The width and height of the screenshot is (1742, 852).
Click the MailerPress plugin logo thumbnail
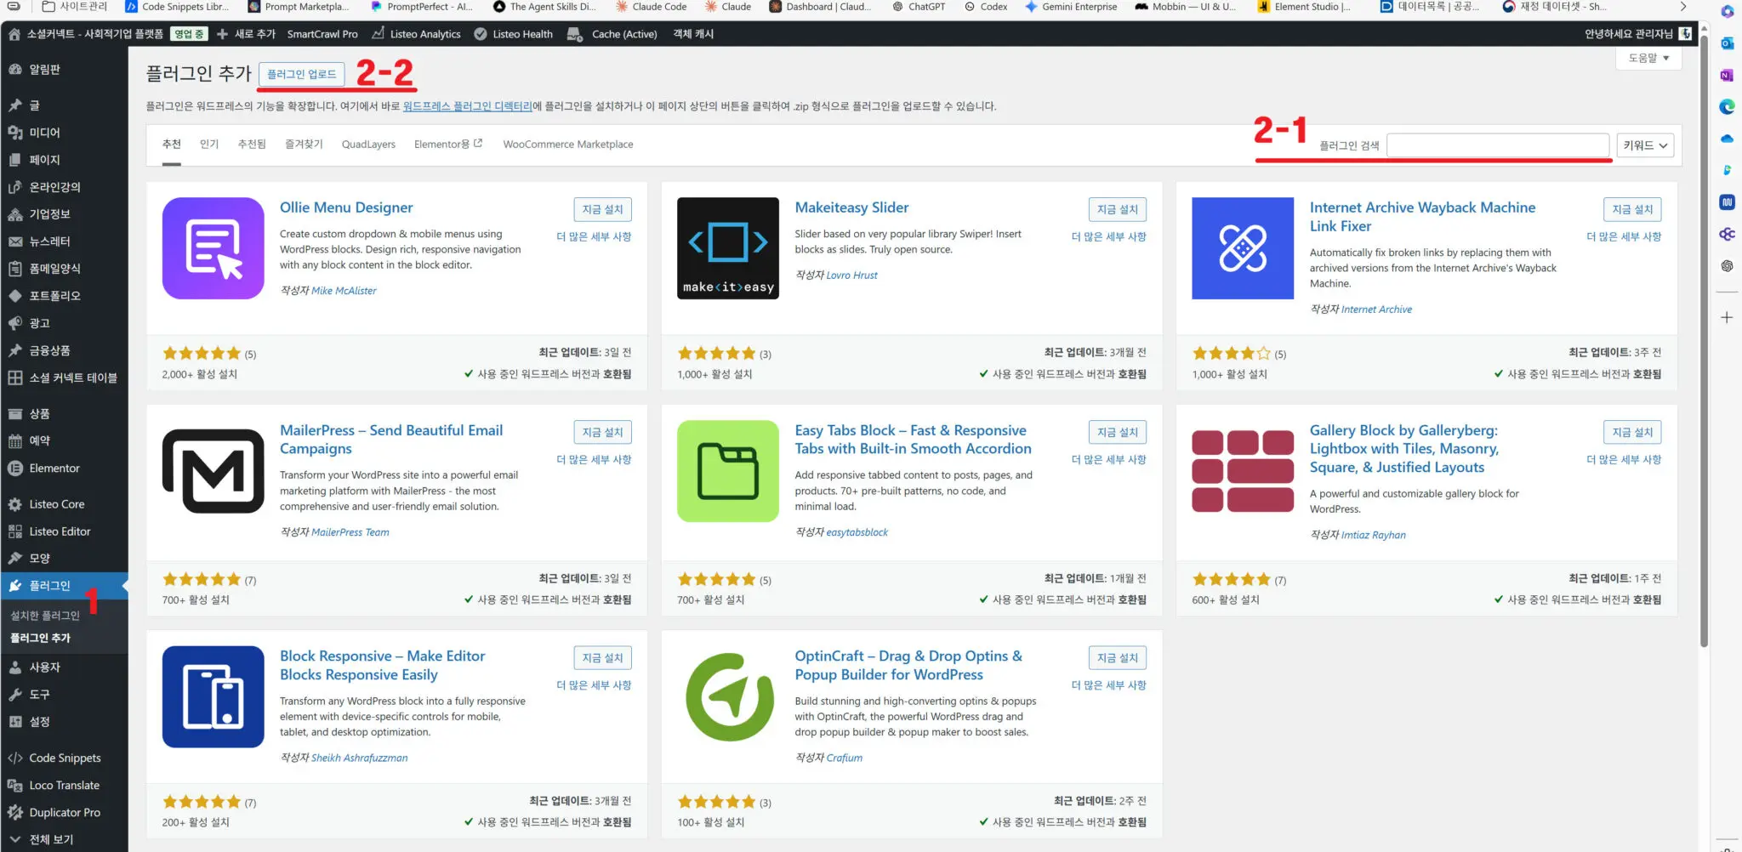click(x=213, y=471)
